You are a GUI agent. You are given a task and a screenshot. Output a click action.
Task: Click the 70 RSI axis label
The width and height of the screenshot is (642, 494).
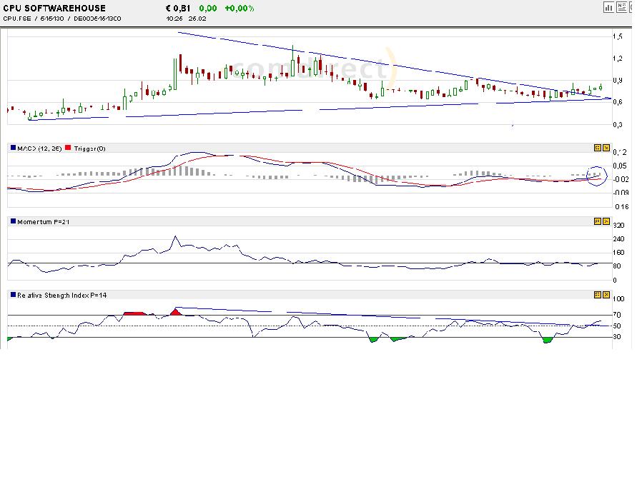[x=617, y=315]
